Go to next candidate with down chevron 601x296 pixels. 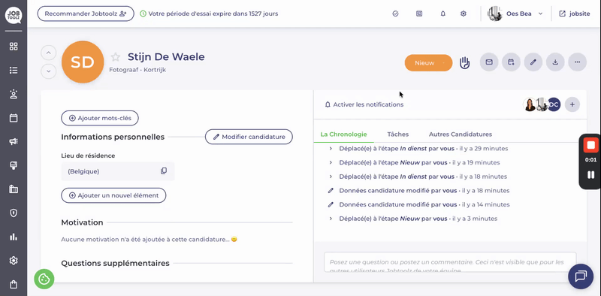pyautogui.click(x=49, y=71)
